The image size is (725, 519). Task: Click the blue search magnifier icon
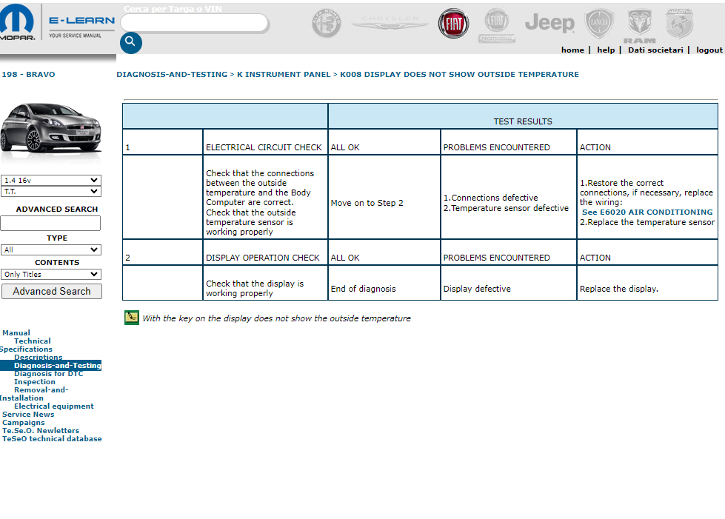[x=130, y=42]
